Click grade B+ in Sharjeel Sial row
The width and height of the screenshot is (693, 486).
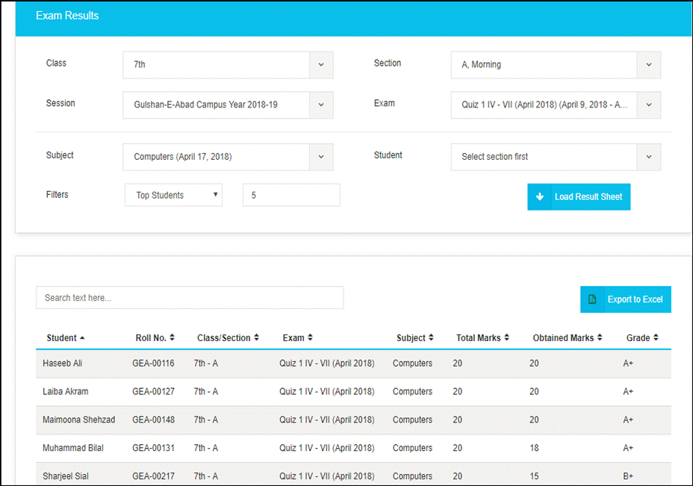coord(628,476)
